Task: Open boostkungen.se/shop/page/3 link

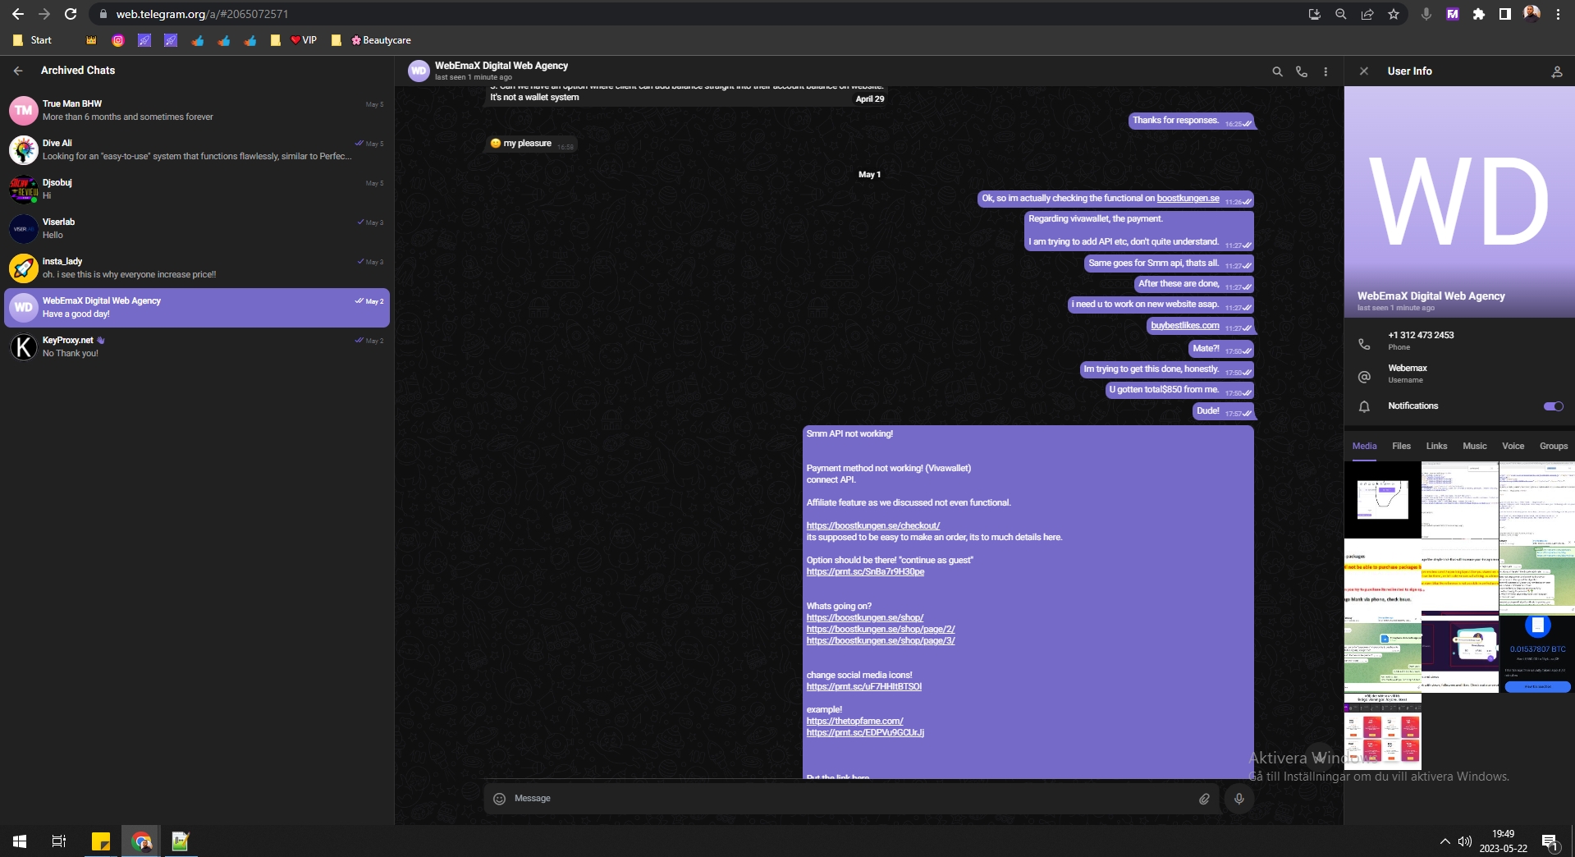Action: (x=880, y=641)
